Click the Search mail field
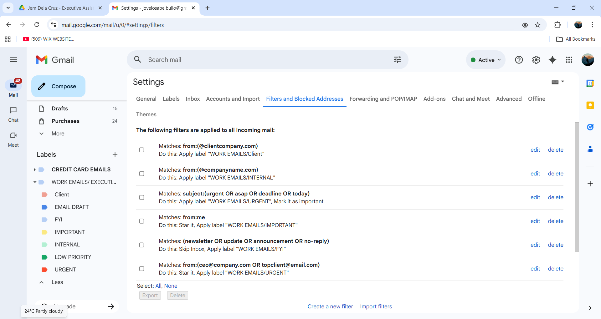Image resolution: width=601 pixels, height=319 pixels. (268, 60)
